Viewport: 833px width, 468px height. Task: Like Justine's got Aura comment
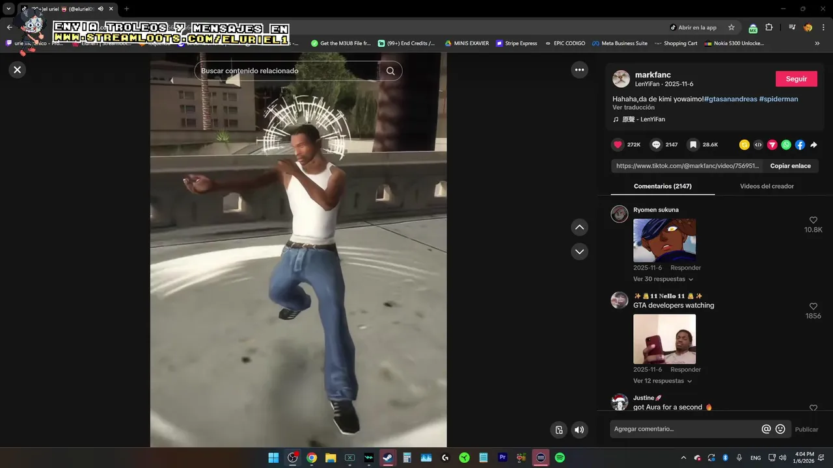click(813, 408)
